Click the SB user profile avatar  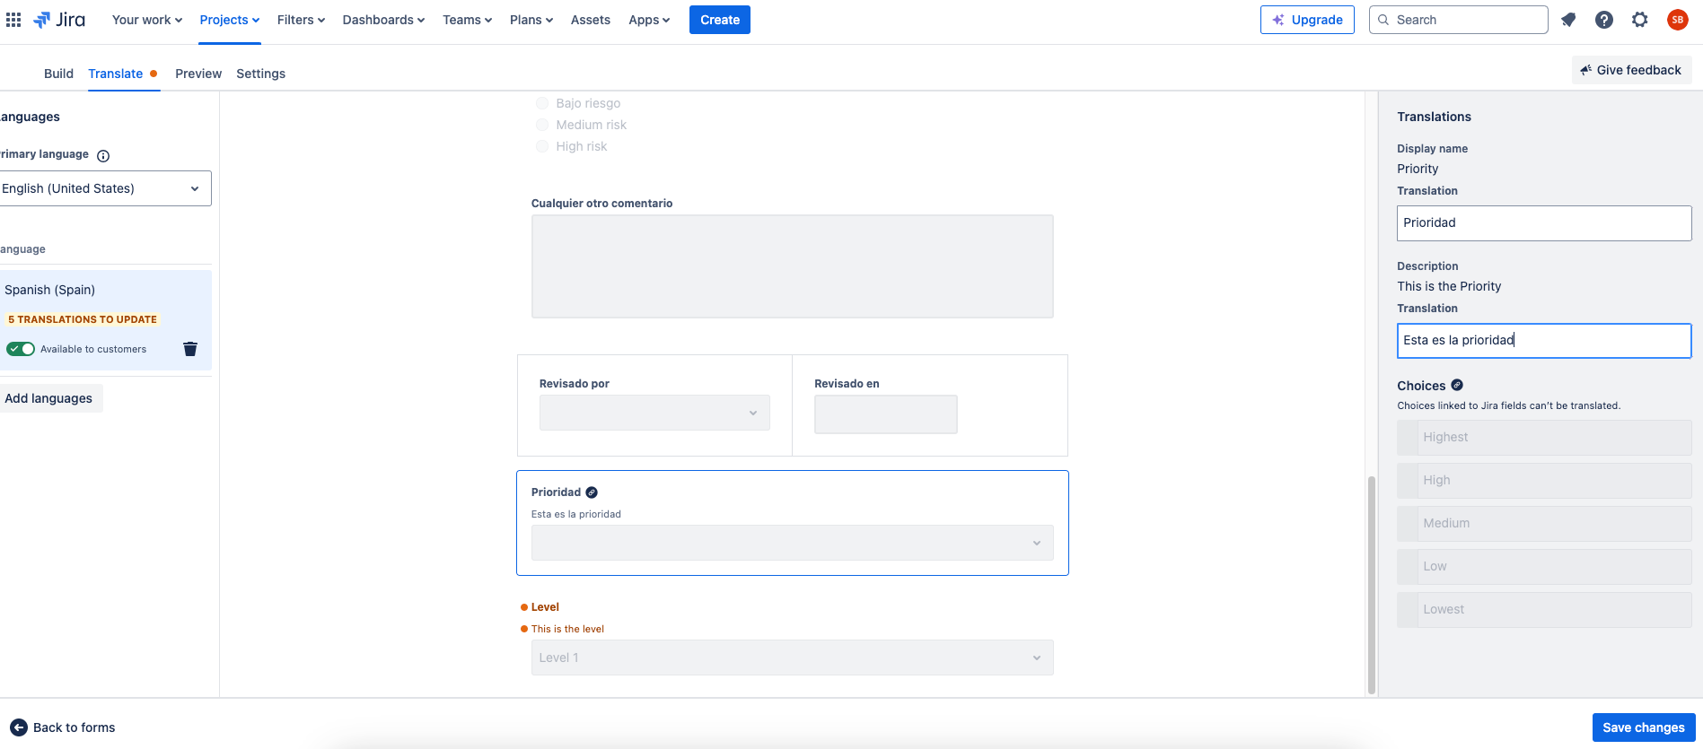tap(1677, 20)
